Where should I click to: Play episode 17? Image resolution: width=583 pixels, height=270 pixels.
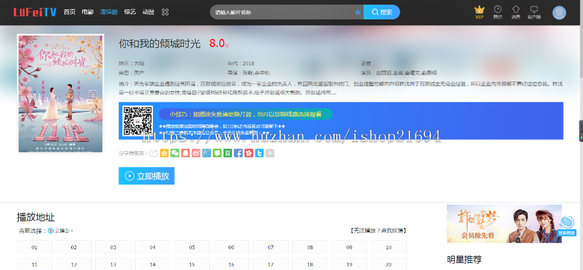coord(271,264)
